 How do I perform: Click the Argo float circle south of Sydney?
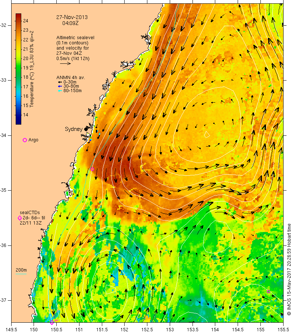tap(92, 169)
